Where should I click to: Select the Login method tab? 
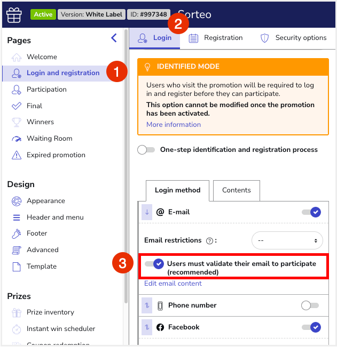coord(177,190)
